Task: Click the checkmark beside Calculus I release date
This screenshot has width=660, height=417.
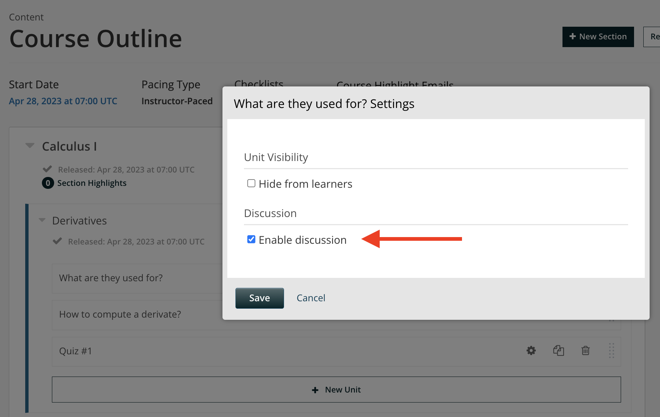Action: (x=47, y=170)
